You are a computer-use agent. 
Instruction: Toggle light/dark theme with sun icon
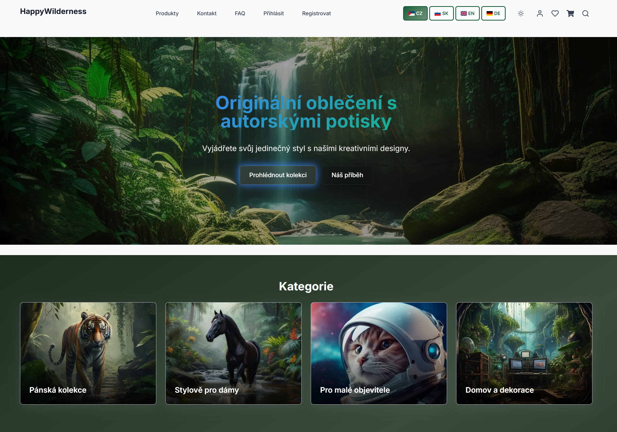(521, 13)
